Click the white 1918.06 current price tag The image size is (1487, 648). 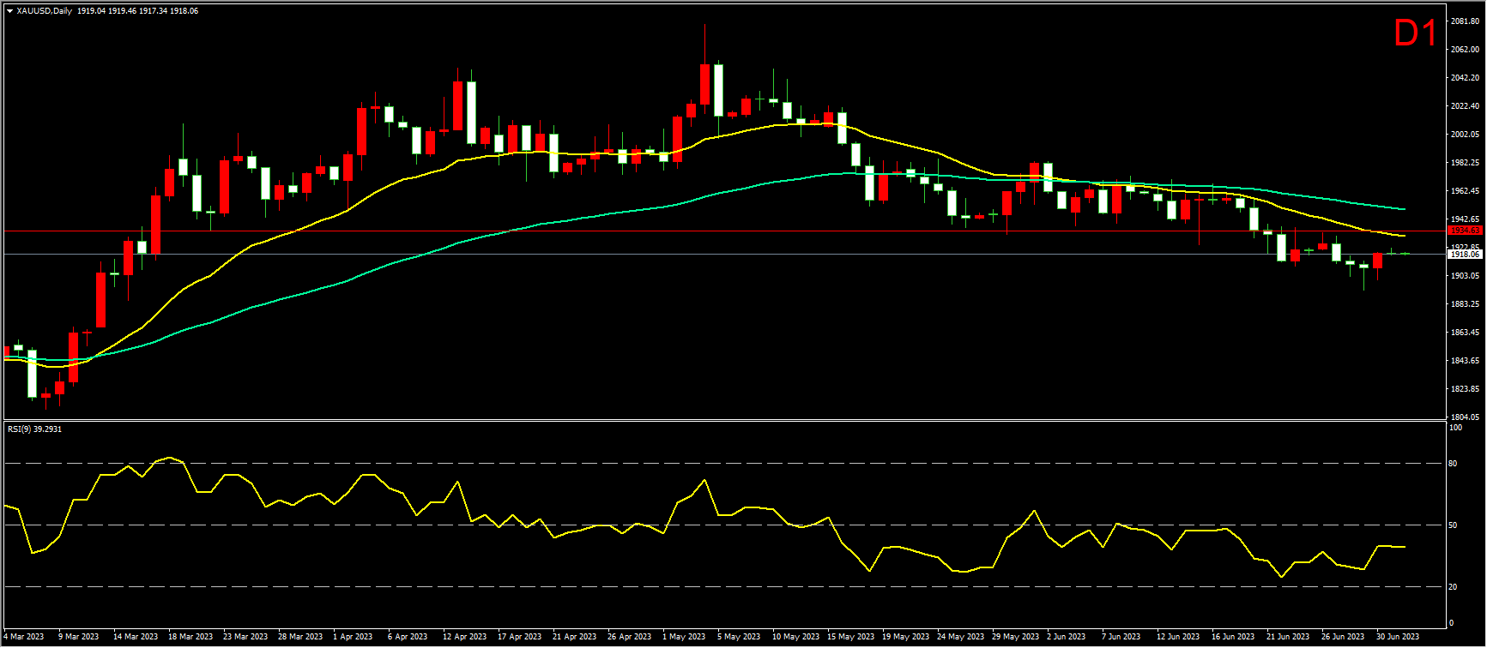pos(1464,255)
